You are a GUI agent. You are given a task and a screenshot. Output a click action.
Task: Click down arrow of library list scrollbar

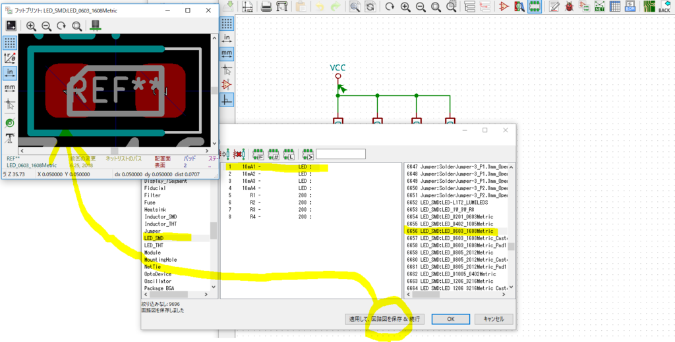click(x=213, y=287)
